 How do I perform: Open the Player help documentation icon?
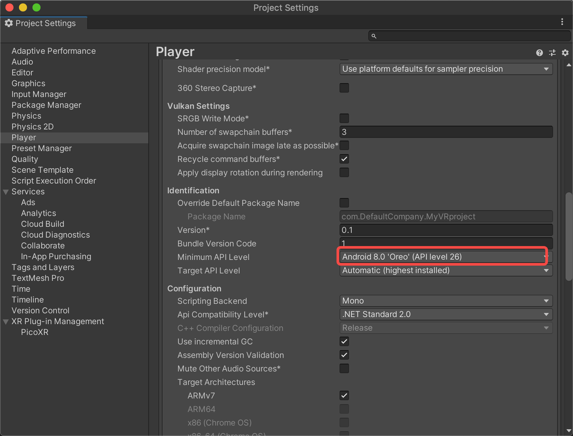click(x=539, y=52)
